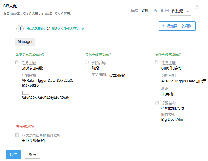The width and height of the screenshot is (208, 161).
Task: Open the 市场活动源 criteria field link
Action: pos(36,29)
